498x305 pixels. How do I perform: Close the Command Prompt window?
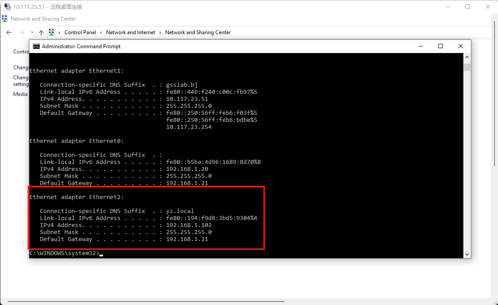461,46
